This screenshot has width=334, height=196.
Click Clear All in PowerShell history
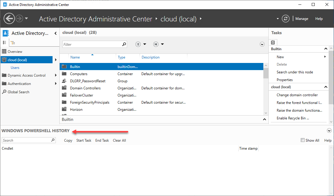coord(119,140)
